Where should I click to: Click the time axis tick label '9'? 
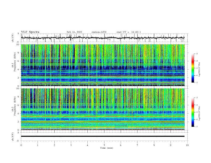point(171,145)
